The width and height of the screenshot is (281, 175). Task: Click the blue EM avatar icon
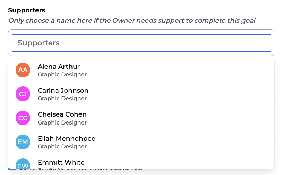pyautogui.click(x=23, y=142)
